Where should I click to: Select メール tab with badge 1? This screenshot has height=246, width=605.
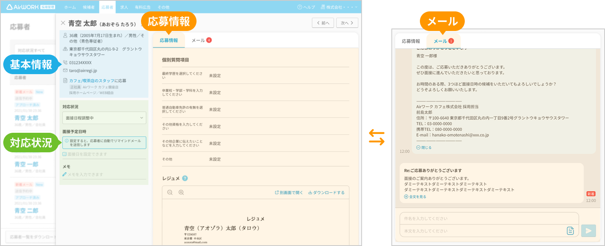coord(444,41)
